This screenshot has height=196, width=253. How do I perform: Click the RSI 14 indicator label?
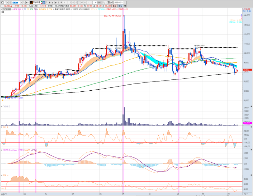[6, 175]
